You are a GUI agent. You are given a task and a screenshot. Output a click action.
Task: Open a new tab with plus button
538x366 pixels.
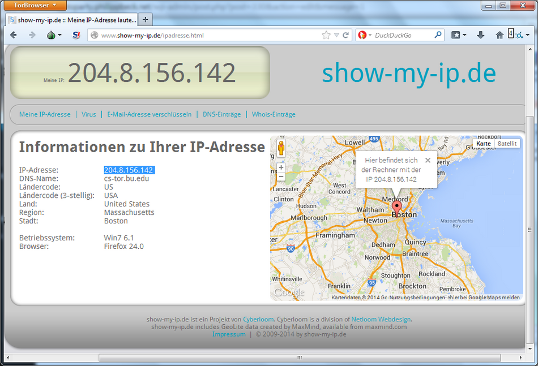[x=145, y=20]
